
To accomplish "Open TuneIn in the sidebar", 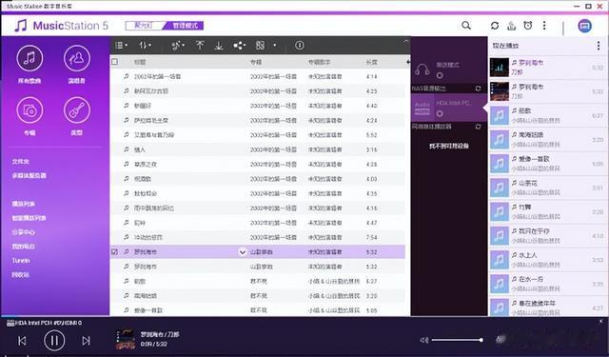I will [x=21, y=261].
